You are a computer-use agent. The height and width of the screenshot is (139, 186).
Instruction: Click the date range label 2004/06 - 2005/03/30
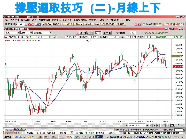coord(155,33)
